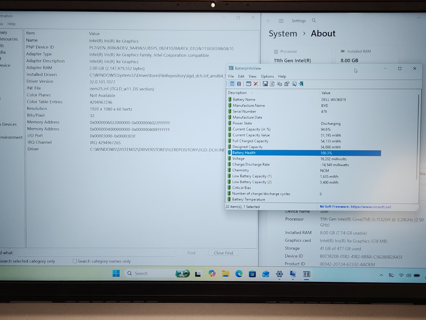The image size is (426, 320).
Task: Switch to Settings app in taskbar
Action: pyautogui.click(x=279, y=274)
